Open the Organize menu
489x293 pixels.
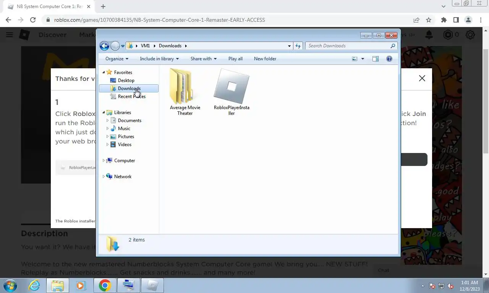(x=117, y=59)
